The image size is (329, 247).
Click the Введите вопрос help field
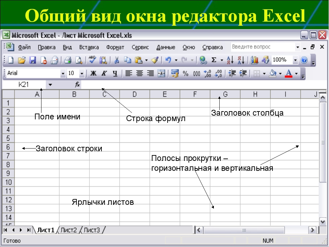tap(262, 47)
